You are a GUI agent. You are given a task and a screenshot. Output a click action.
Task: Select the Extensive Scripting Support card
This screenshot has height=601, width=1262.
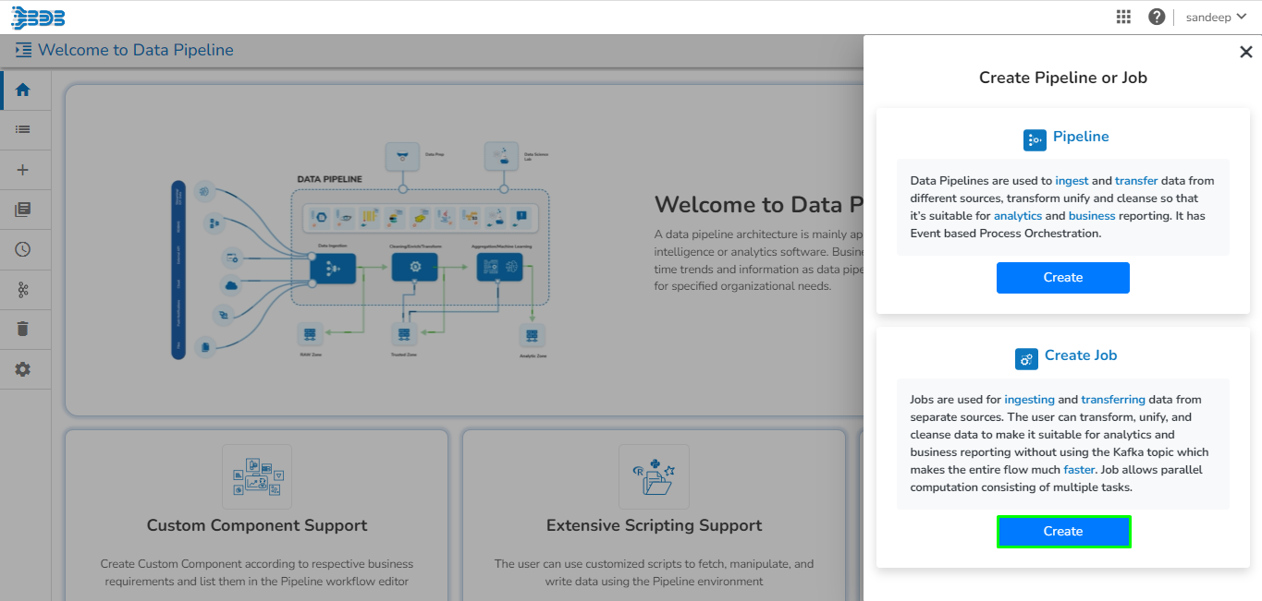coord(655,515)
